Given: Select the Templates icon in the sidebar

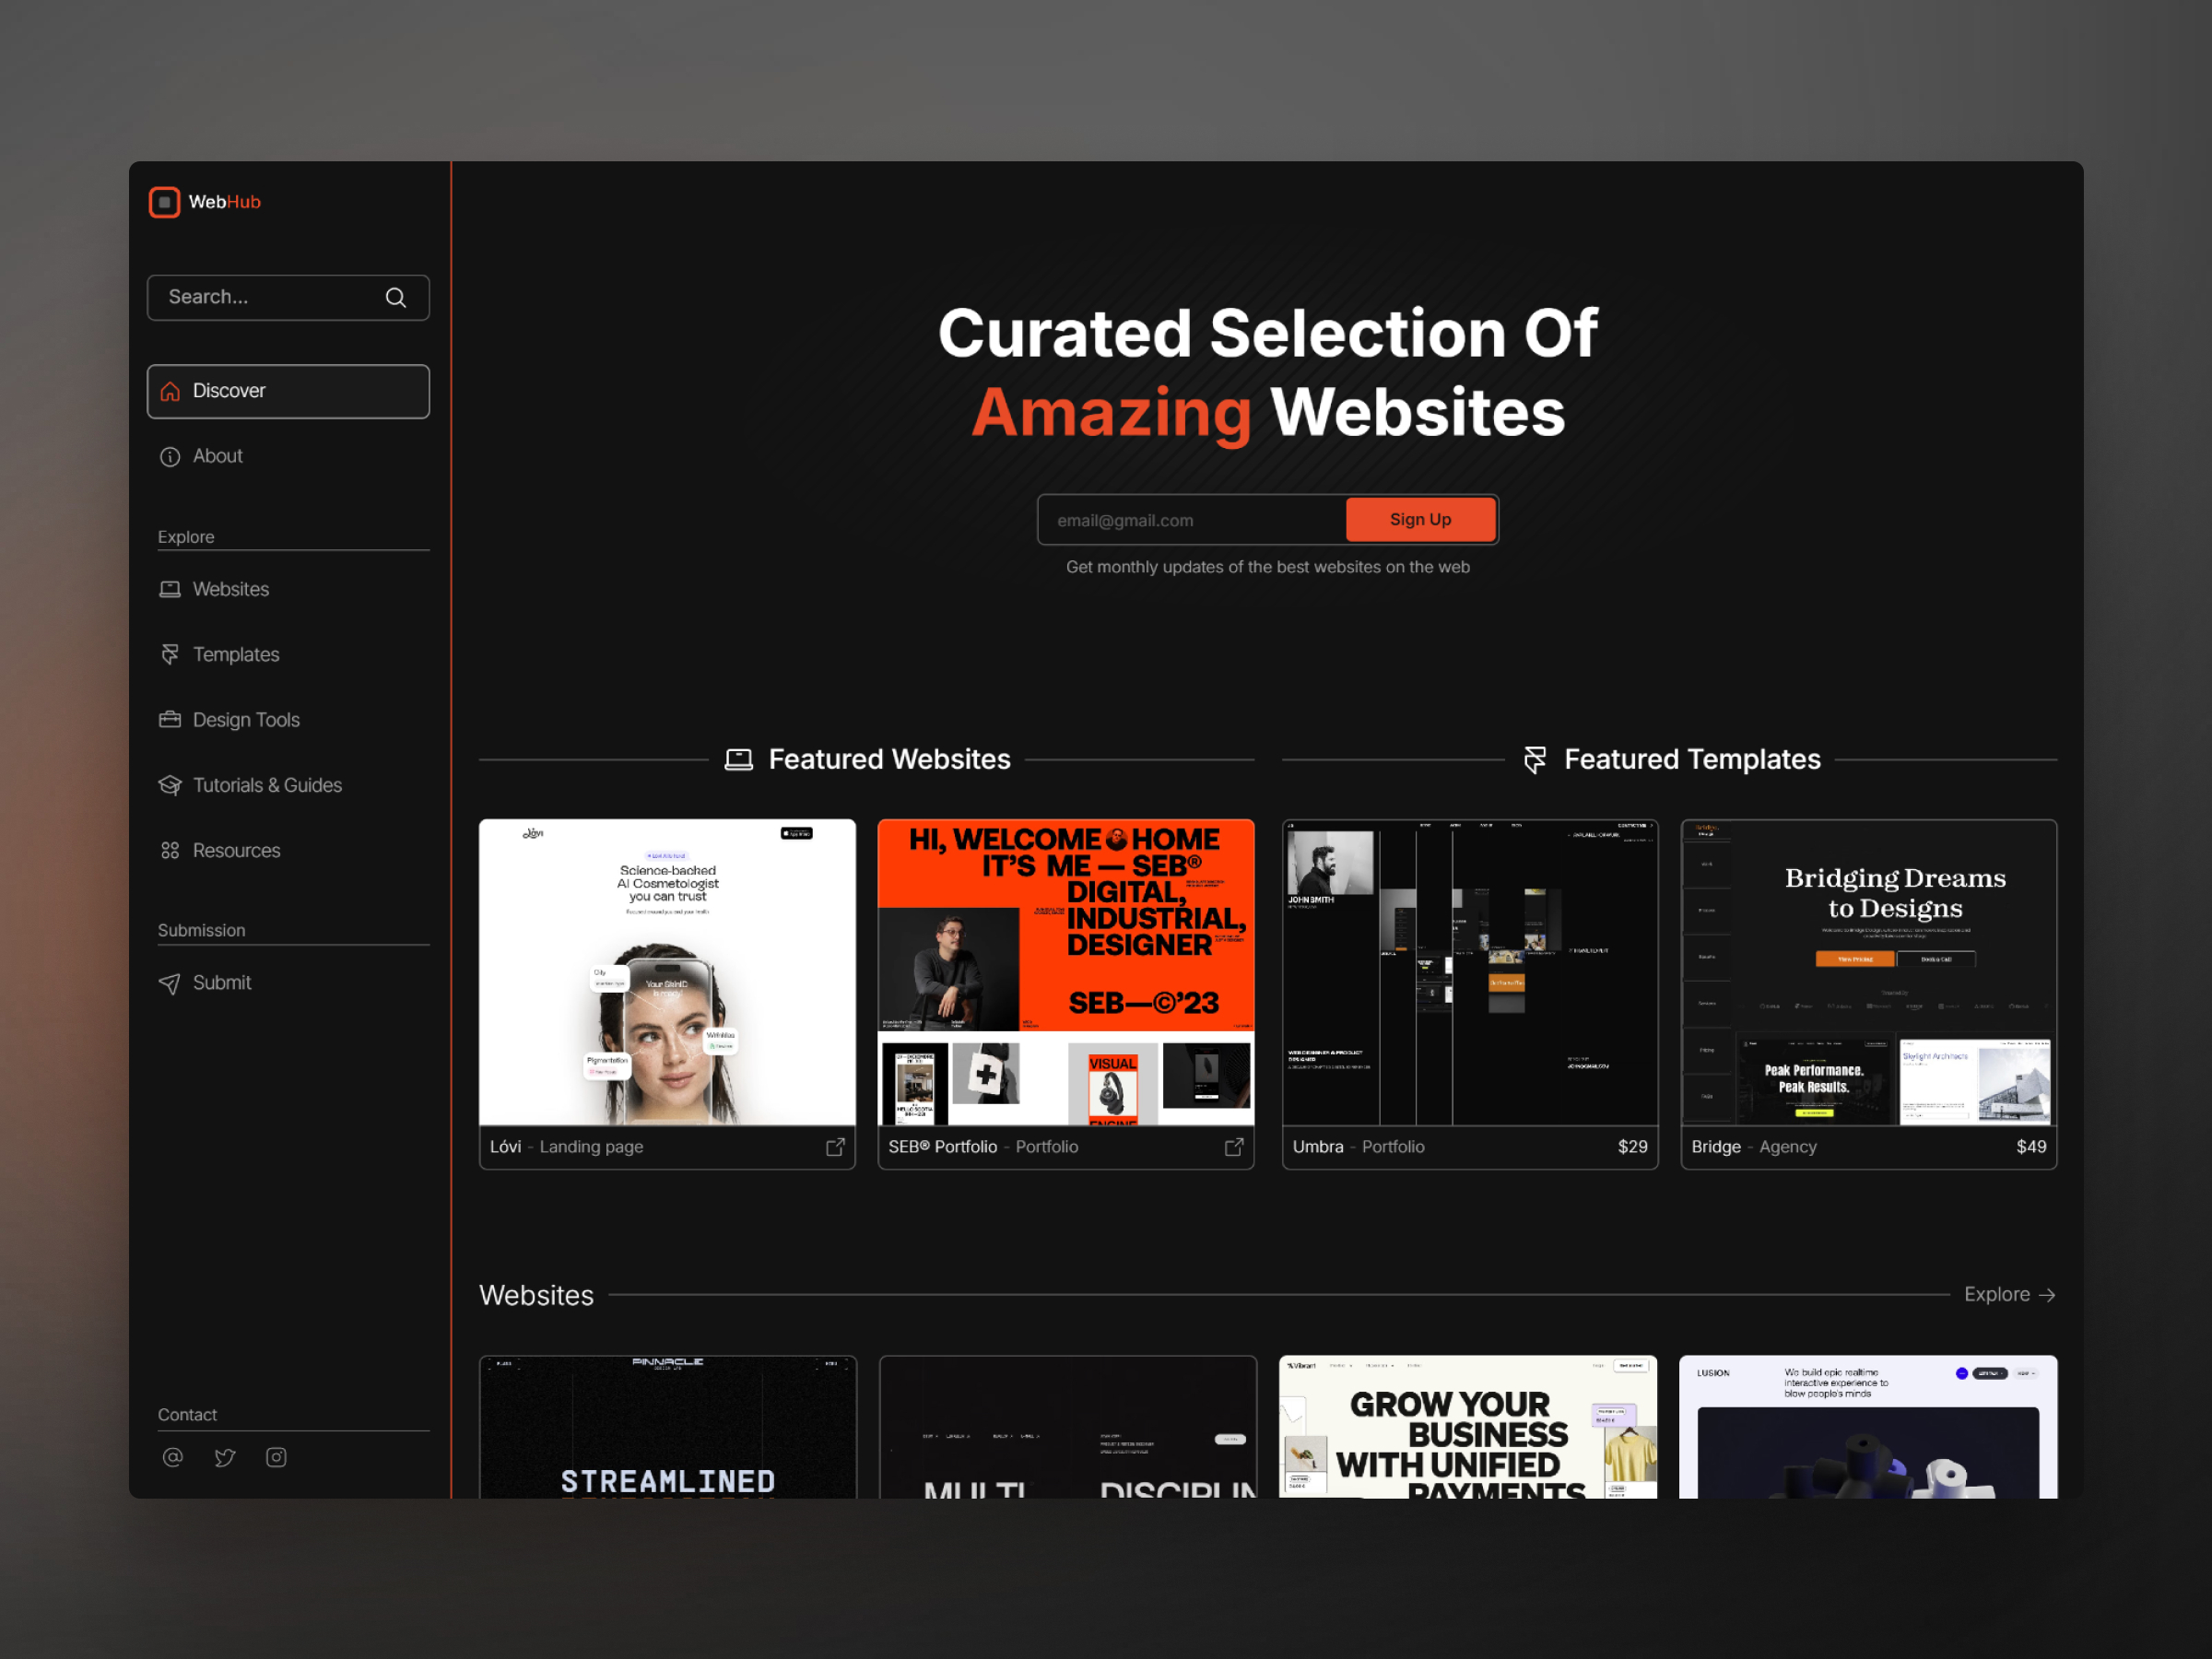Looking at the screenshot, I should coord(170,654).
